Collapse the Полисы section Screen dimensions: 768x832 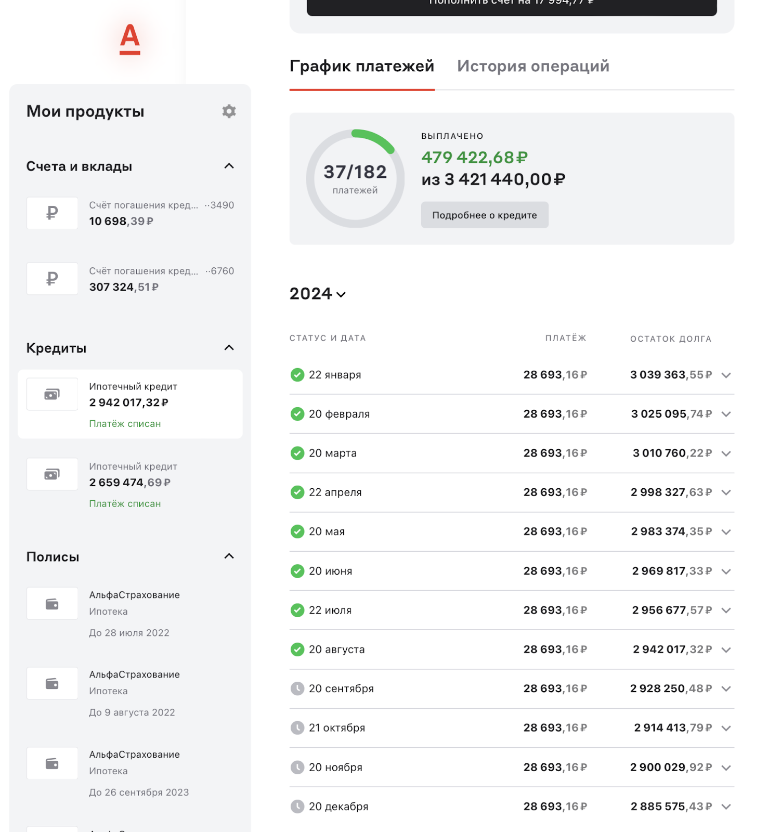pos(229,556)
